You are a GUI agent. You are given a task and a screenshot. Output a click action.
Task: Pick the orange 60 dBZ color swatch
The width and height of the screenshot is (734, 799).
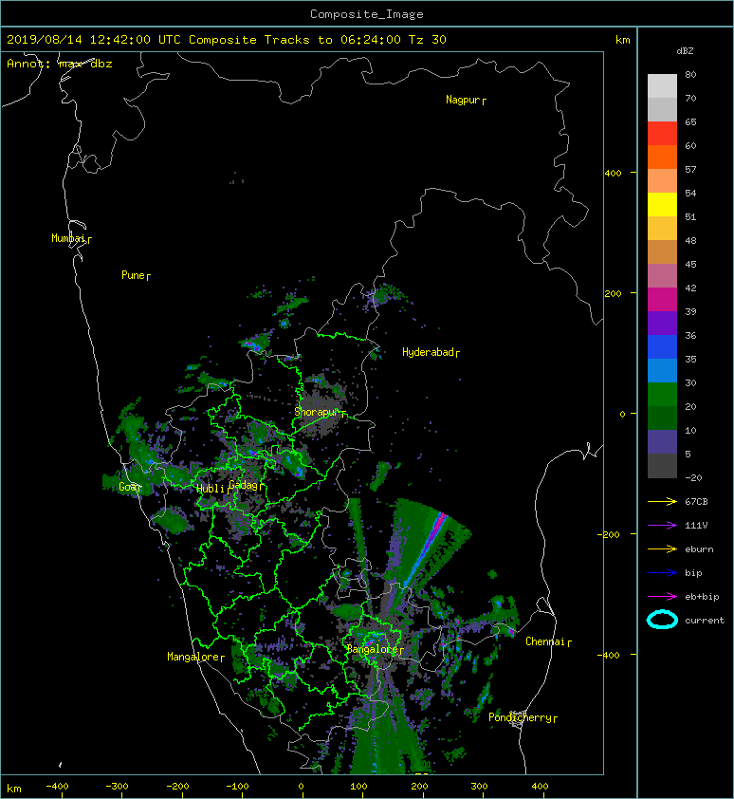(662, 158)
